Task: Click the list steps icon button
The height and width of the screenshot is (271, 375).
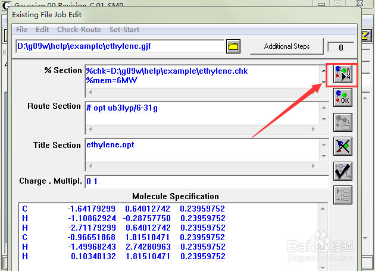Action: click(x=343, y=195)
